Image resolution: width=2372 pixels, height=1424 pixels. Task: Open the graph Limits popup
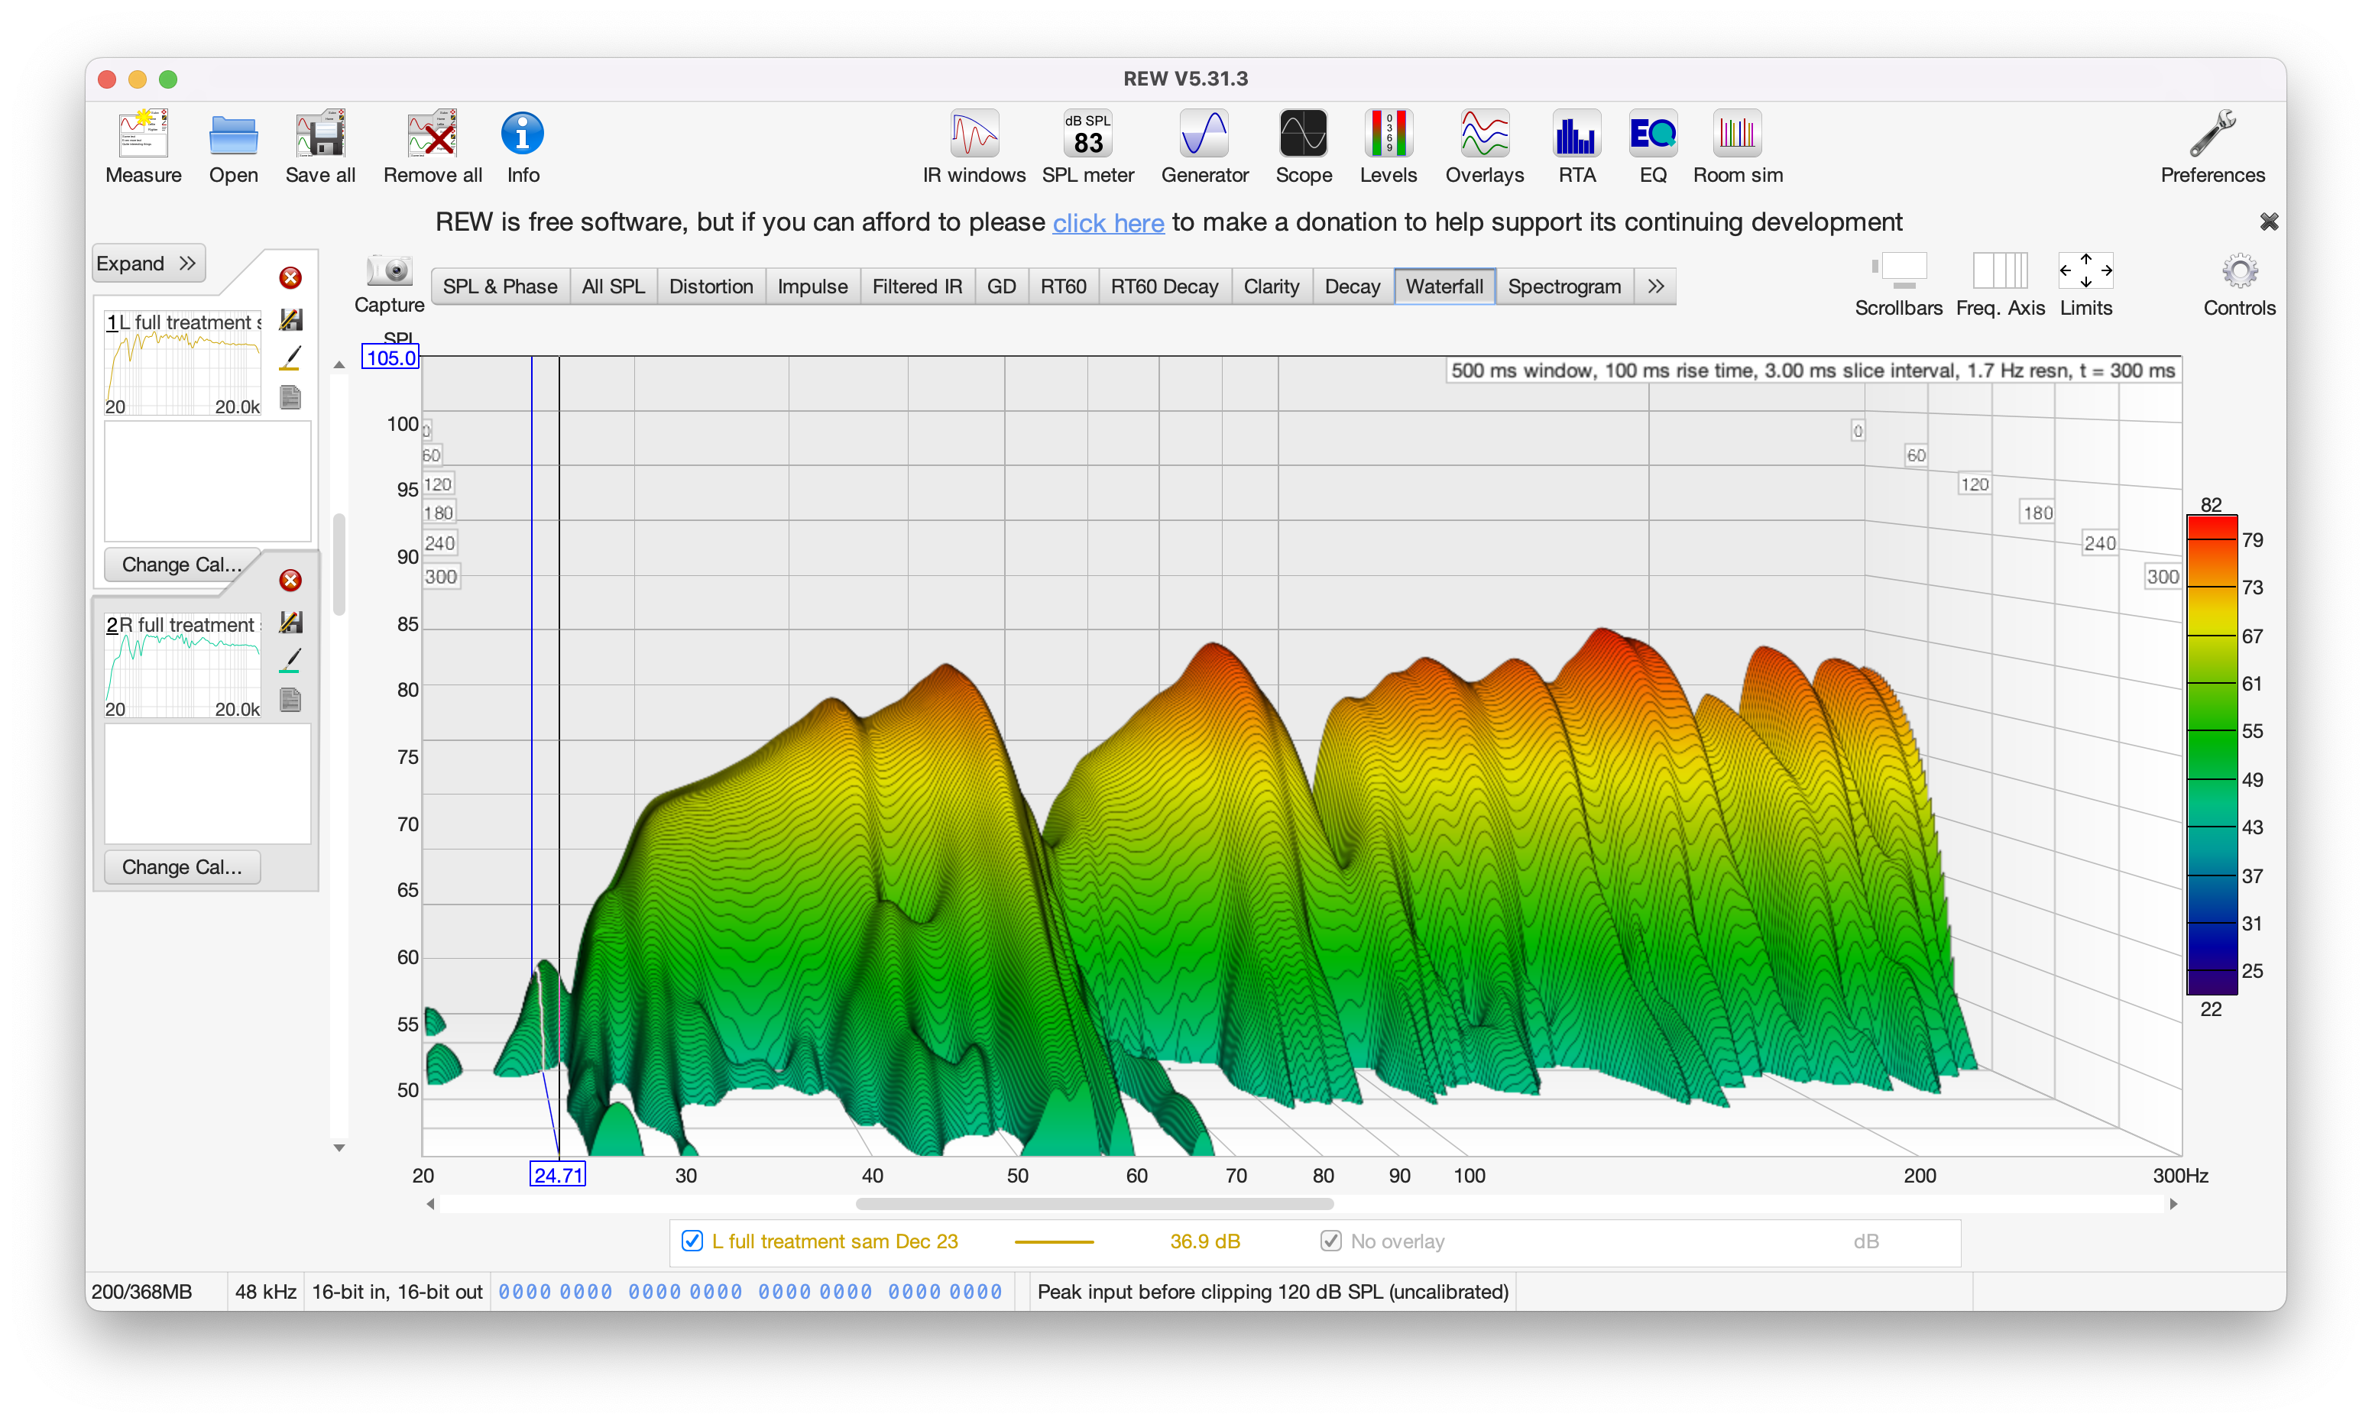click(x=2085, y=273)
